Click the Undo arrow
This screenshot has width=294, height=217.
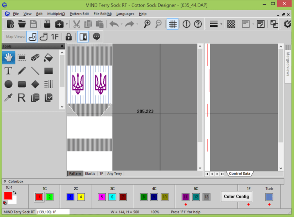(114, 24)
